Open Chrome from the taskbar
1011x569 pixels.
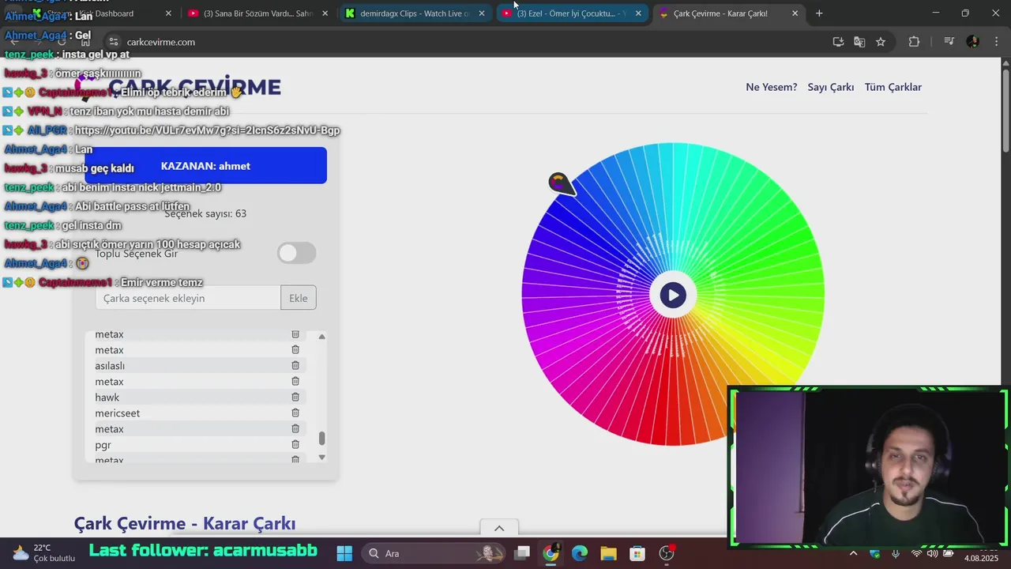tap(551, 553)
